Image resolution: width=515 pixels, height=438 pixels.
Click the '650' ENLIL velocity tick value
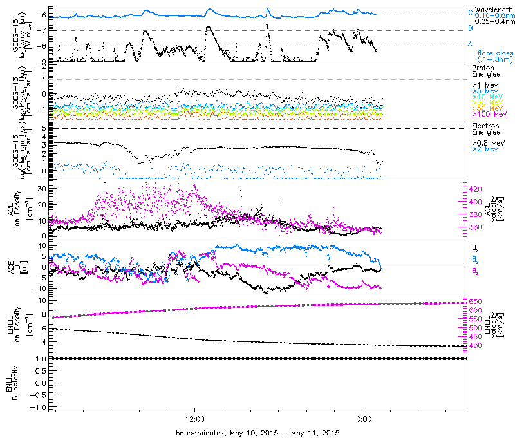coord(476,301)
